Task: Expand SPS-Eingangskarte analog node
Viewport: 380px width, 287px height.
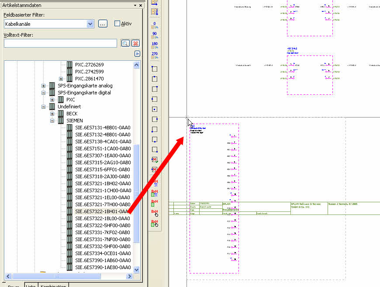Action: pyautogui.click(x=43, y=86)
